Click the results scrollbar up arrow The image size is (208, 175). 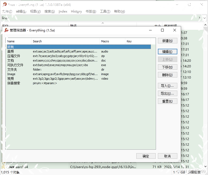click(205, 25)
